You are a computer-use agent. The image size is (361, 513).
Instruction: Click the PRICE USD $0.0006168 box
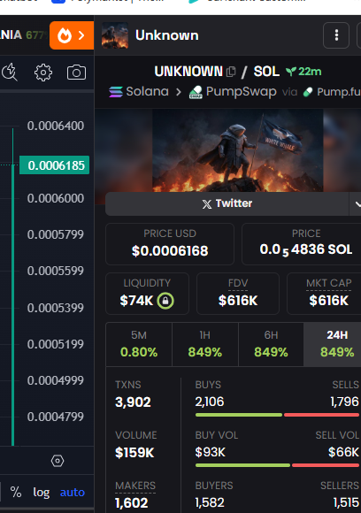click(x=170, y=244)
